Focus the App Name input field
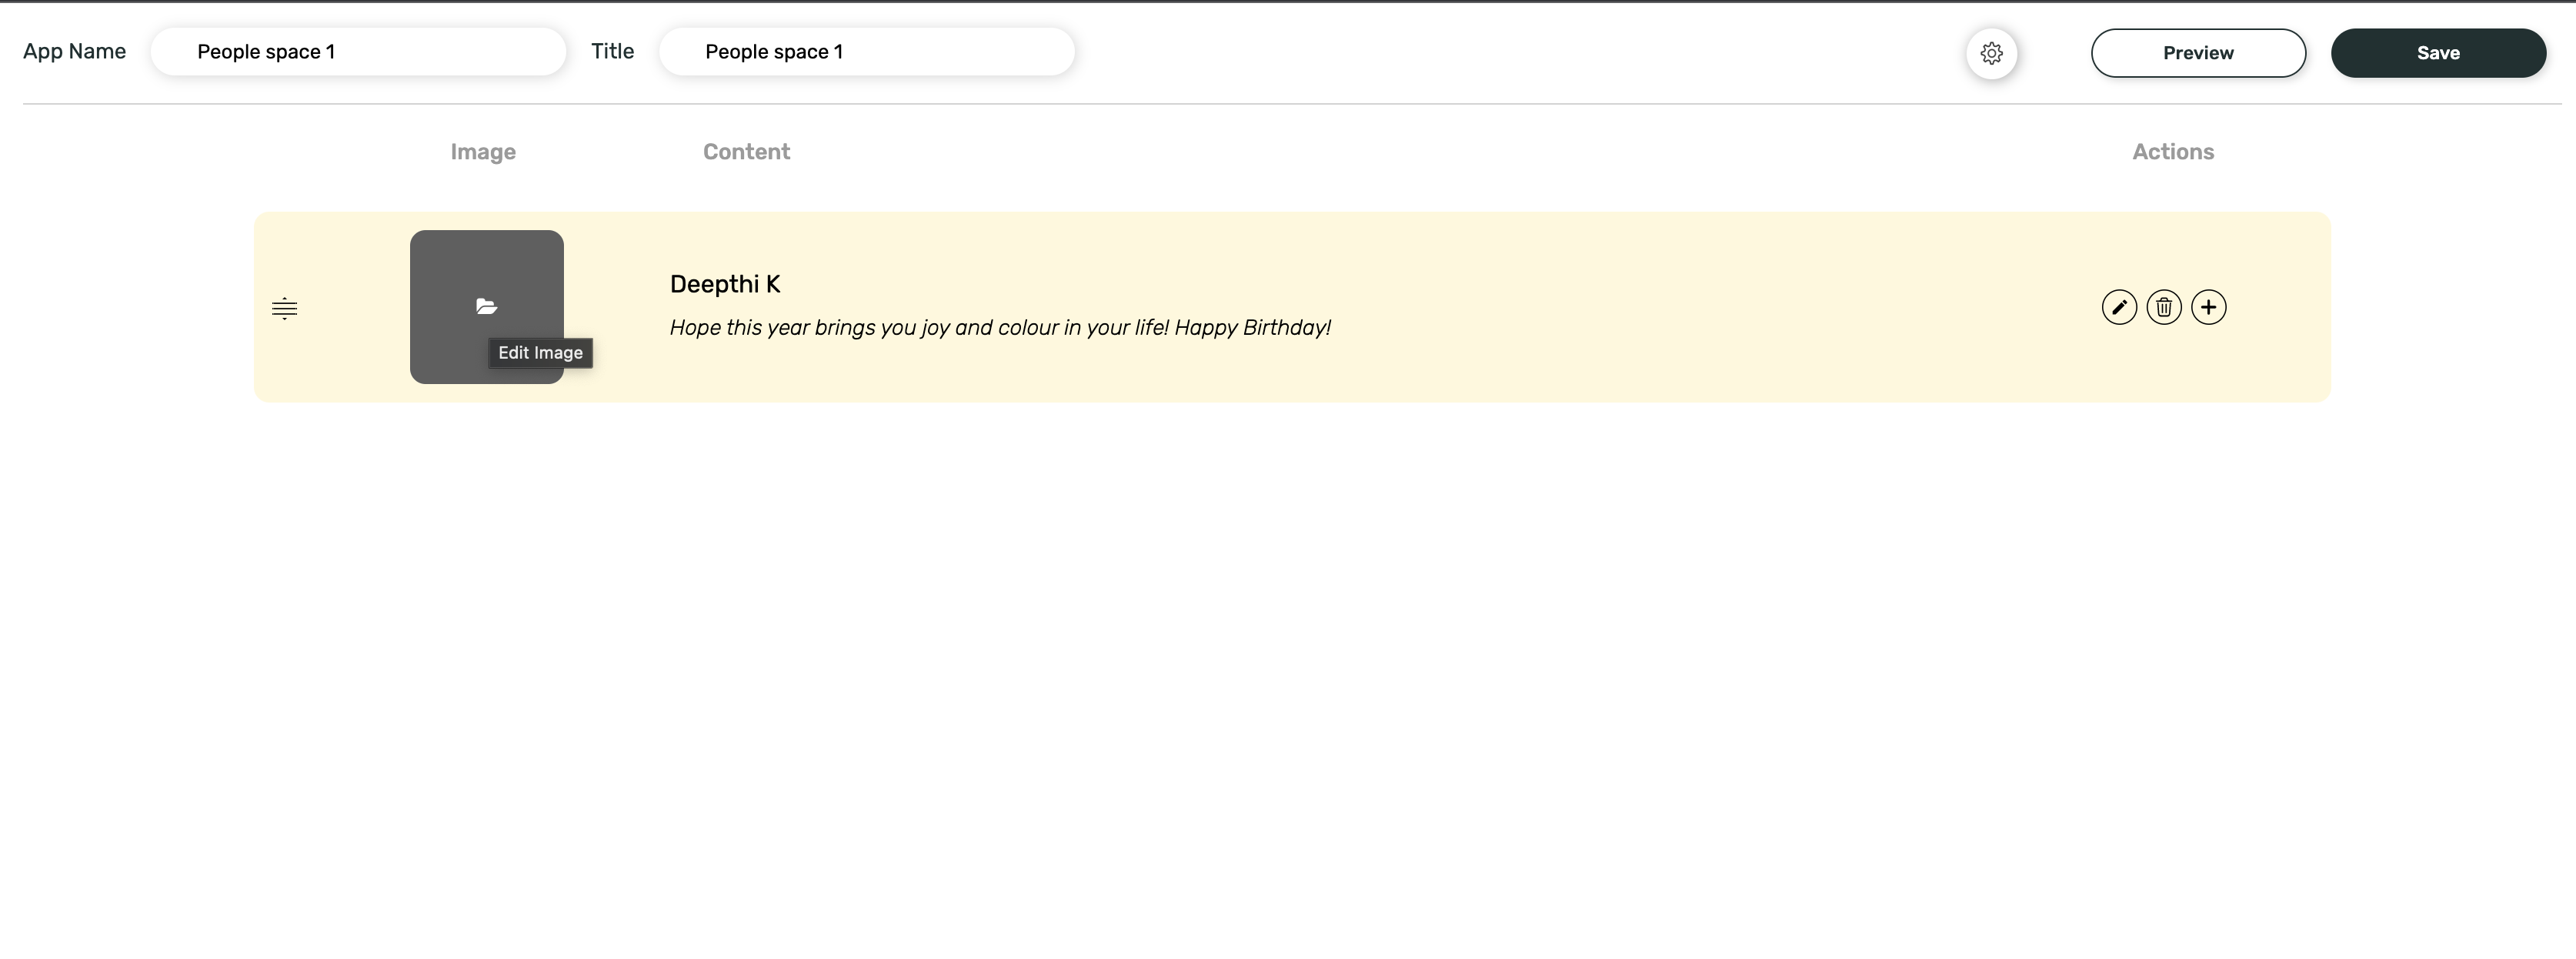This screenshot has width=2576, height=959. tap(358, 52)
